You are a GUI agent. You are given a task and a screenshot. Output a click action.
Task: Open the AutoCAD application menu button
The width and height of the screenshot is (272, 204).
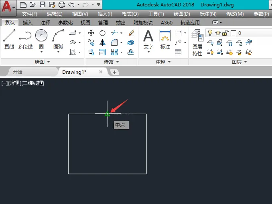[8, 7]
